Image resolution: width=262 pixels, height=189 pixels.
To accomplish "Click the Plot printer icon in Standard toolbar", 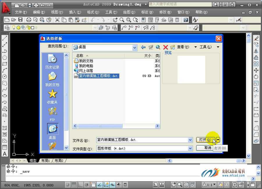I will click(29, 20).
